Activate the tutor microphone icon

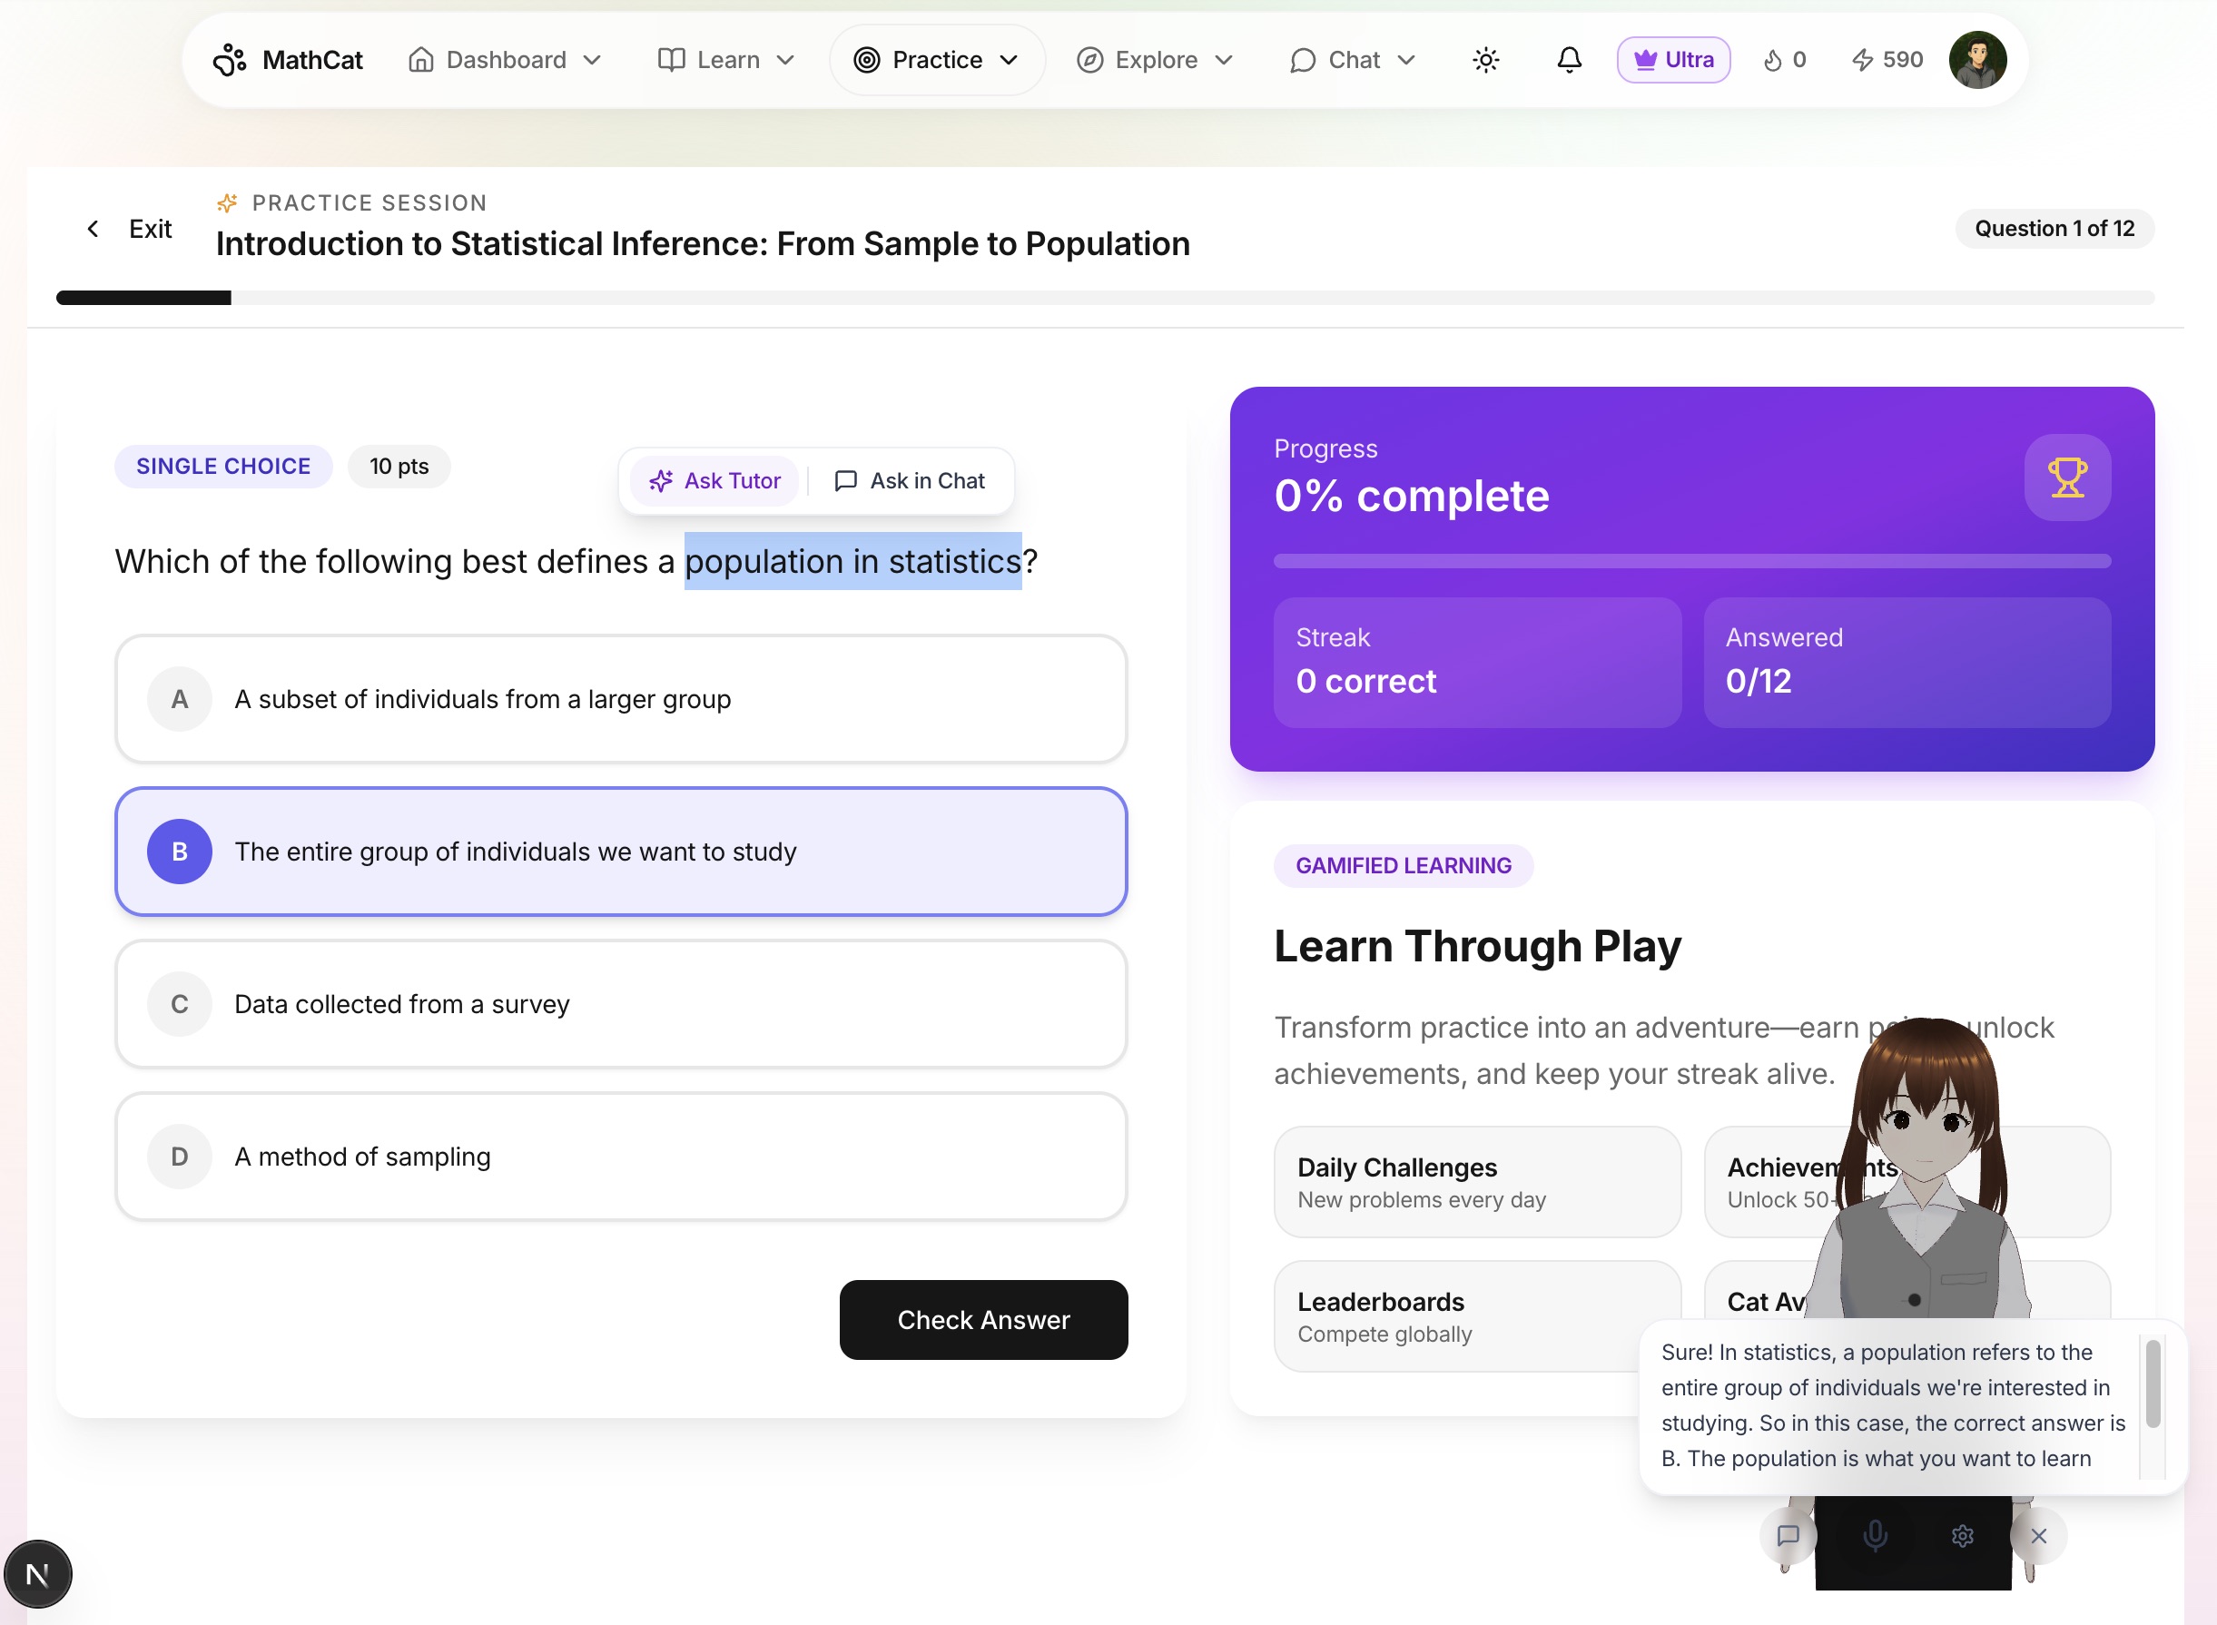[x=1875, y=1535]
